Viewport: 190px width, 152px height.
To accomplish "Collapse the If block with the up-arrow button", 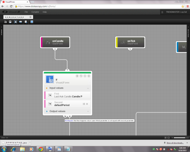I will point(85,76).
